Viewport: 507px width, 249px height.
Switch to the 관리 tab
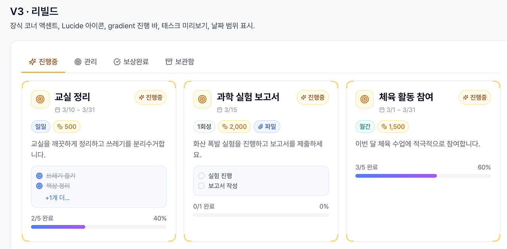(86, 62)
